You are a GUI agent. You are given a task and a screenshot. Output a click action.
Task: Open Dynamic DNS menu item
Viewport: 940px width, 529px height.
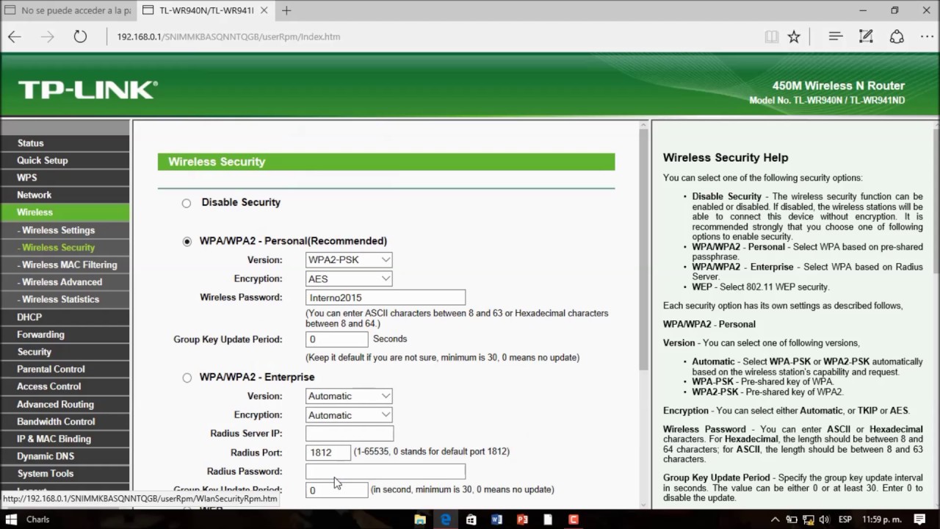(x=46, y=456)
